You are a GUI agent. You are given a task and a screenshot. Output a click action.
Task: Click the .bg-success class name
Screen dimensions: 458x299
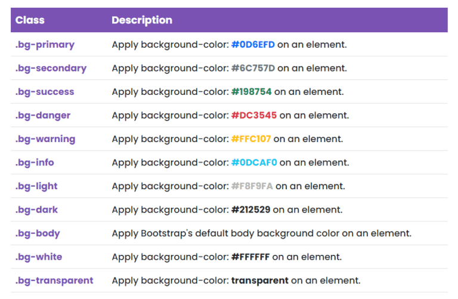point(45,92)
